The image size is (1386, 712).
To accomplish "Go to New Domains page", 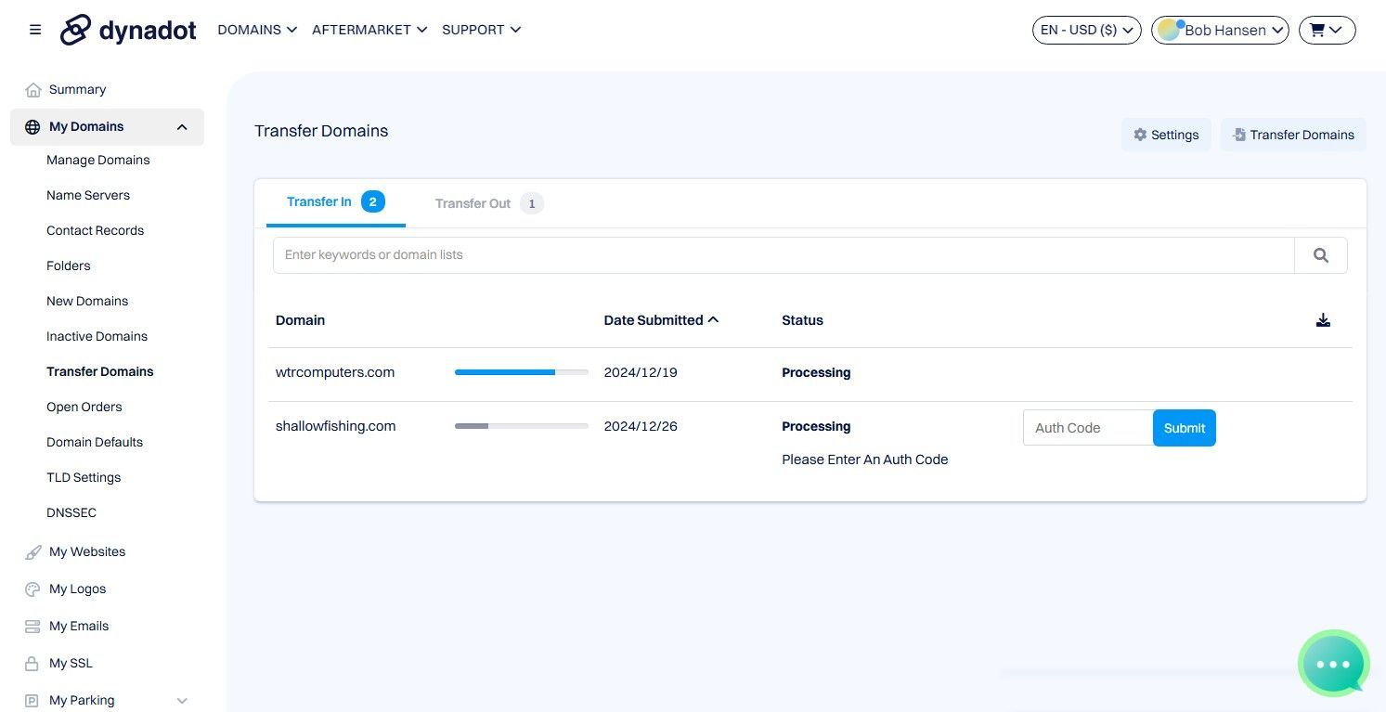I will click(87, 302).
